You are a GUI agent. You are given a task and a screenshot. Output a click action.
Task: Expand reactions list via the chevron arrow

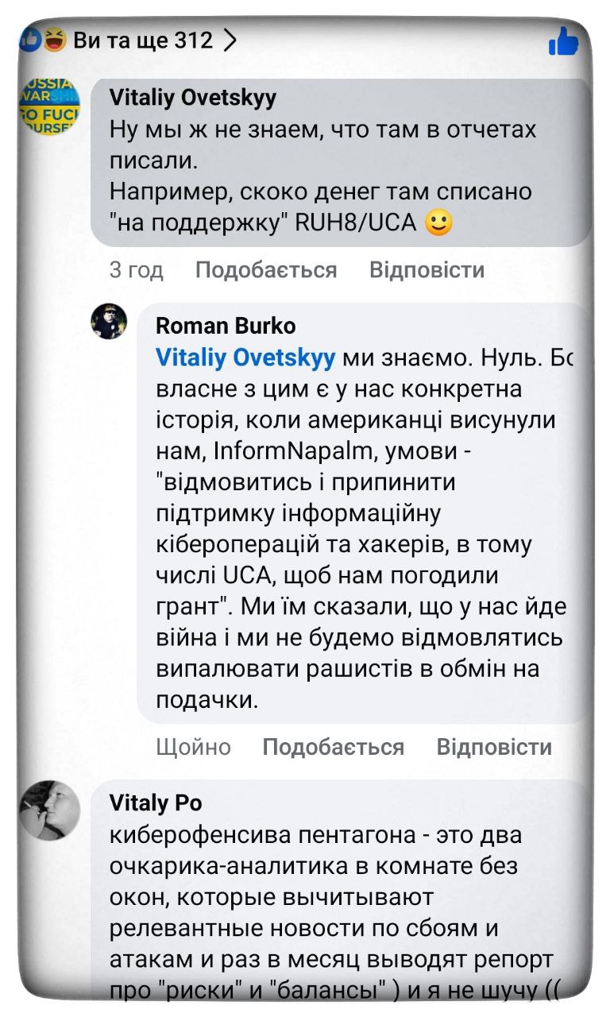click(x=230, y=40)
